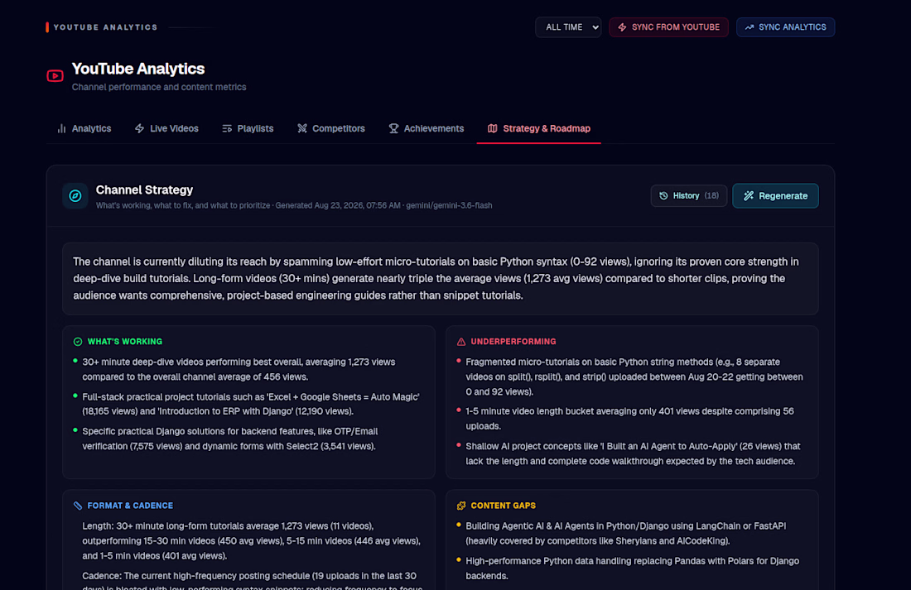Click the CONTENT GAPS section header

coord(504,506)
